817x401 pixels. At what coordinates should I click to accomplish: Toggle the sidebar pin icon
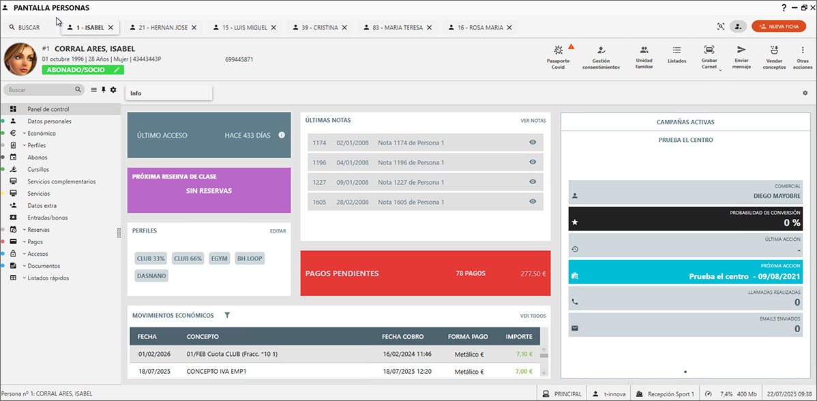click(x=104, y=90)
